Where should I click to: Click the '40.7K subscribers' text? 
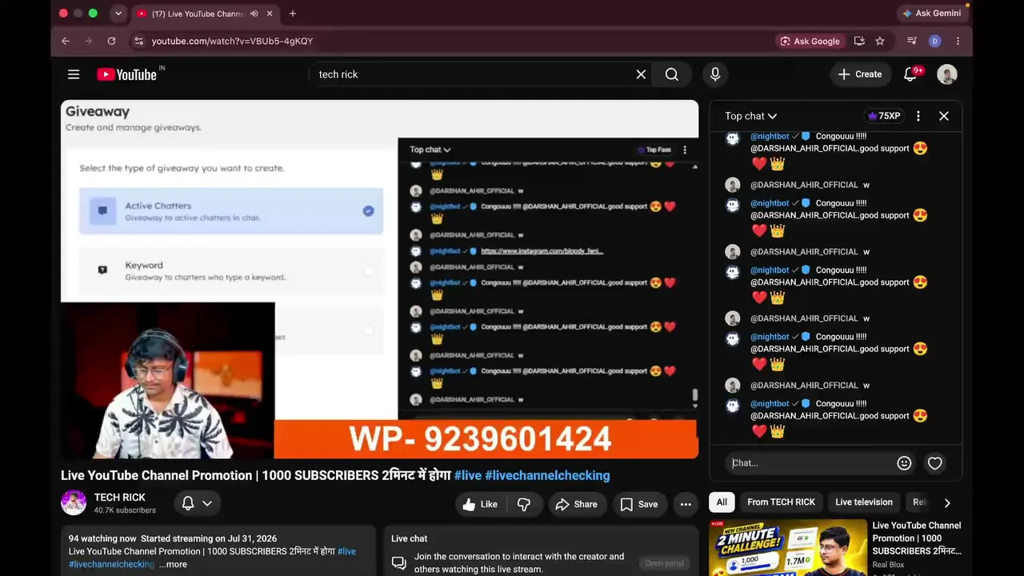coord(125,510)
